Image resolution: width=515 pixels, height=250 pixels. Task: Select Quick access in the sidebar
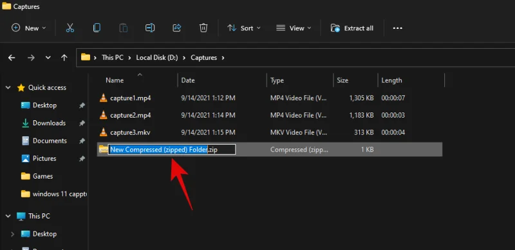[x=47, y=87]
